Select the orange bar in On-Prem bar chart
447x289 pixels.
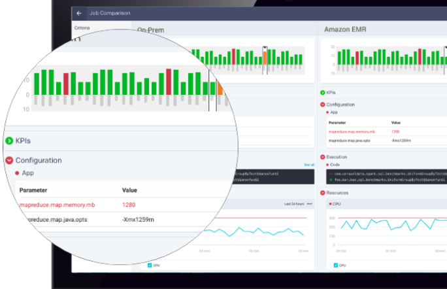[x=265, y=58]
